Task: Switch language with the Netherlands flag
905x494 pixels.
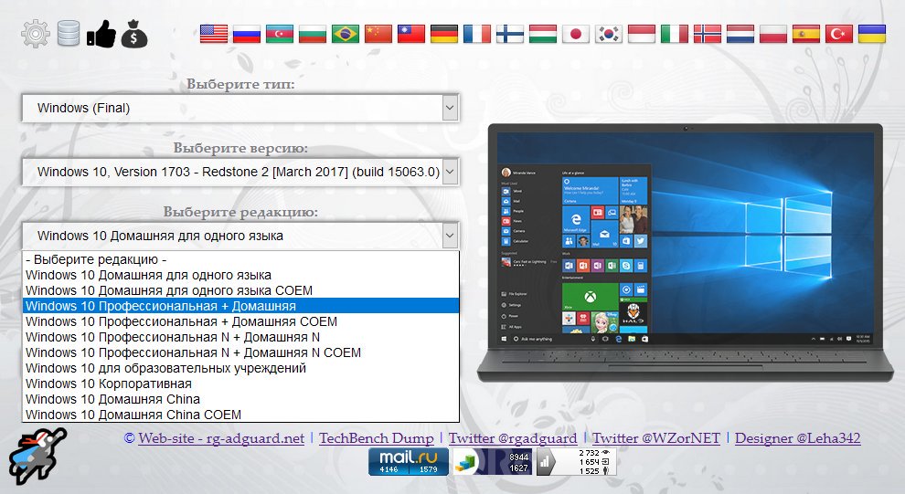Action: (740, 34)
